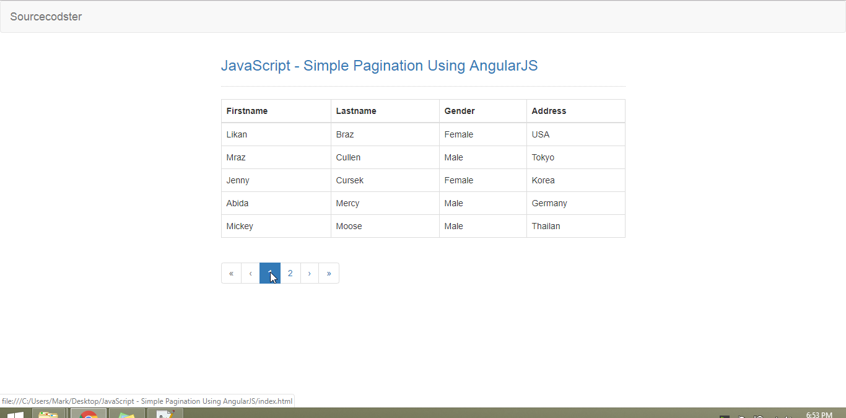The width and height of the screenshot is (846, 418).
Task: Click the Windows Start button
Action: click(x=12, y=413)
